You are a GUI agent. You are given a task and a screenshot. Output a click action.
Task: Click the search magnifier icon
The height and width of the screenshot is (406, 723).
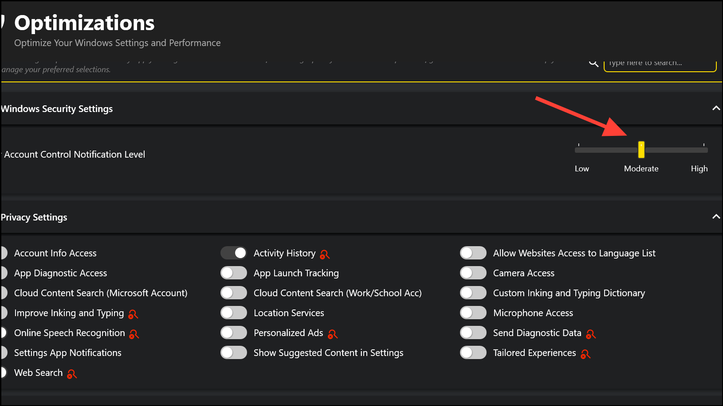(x=593, y=62)
